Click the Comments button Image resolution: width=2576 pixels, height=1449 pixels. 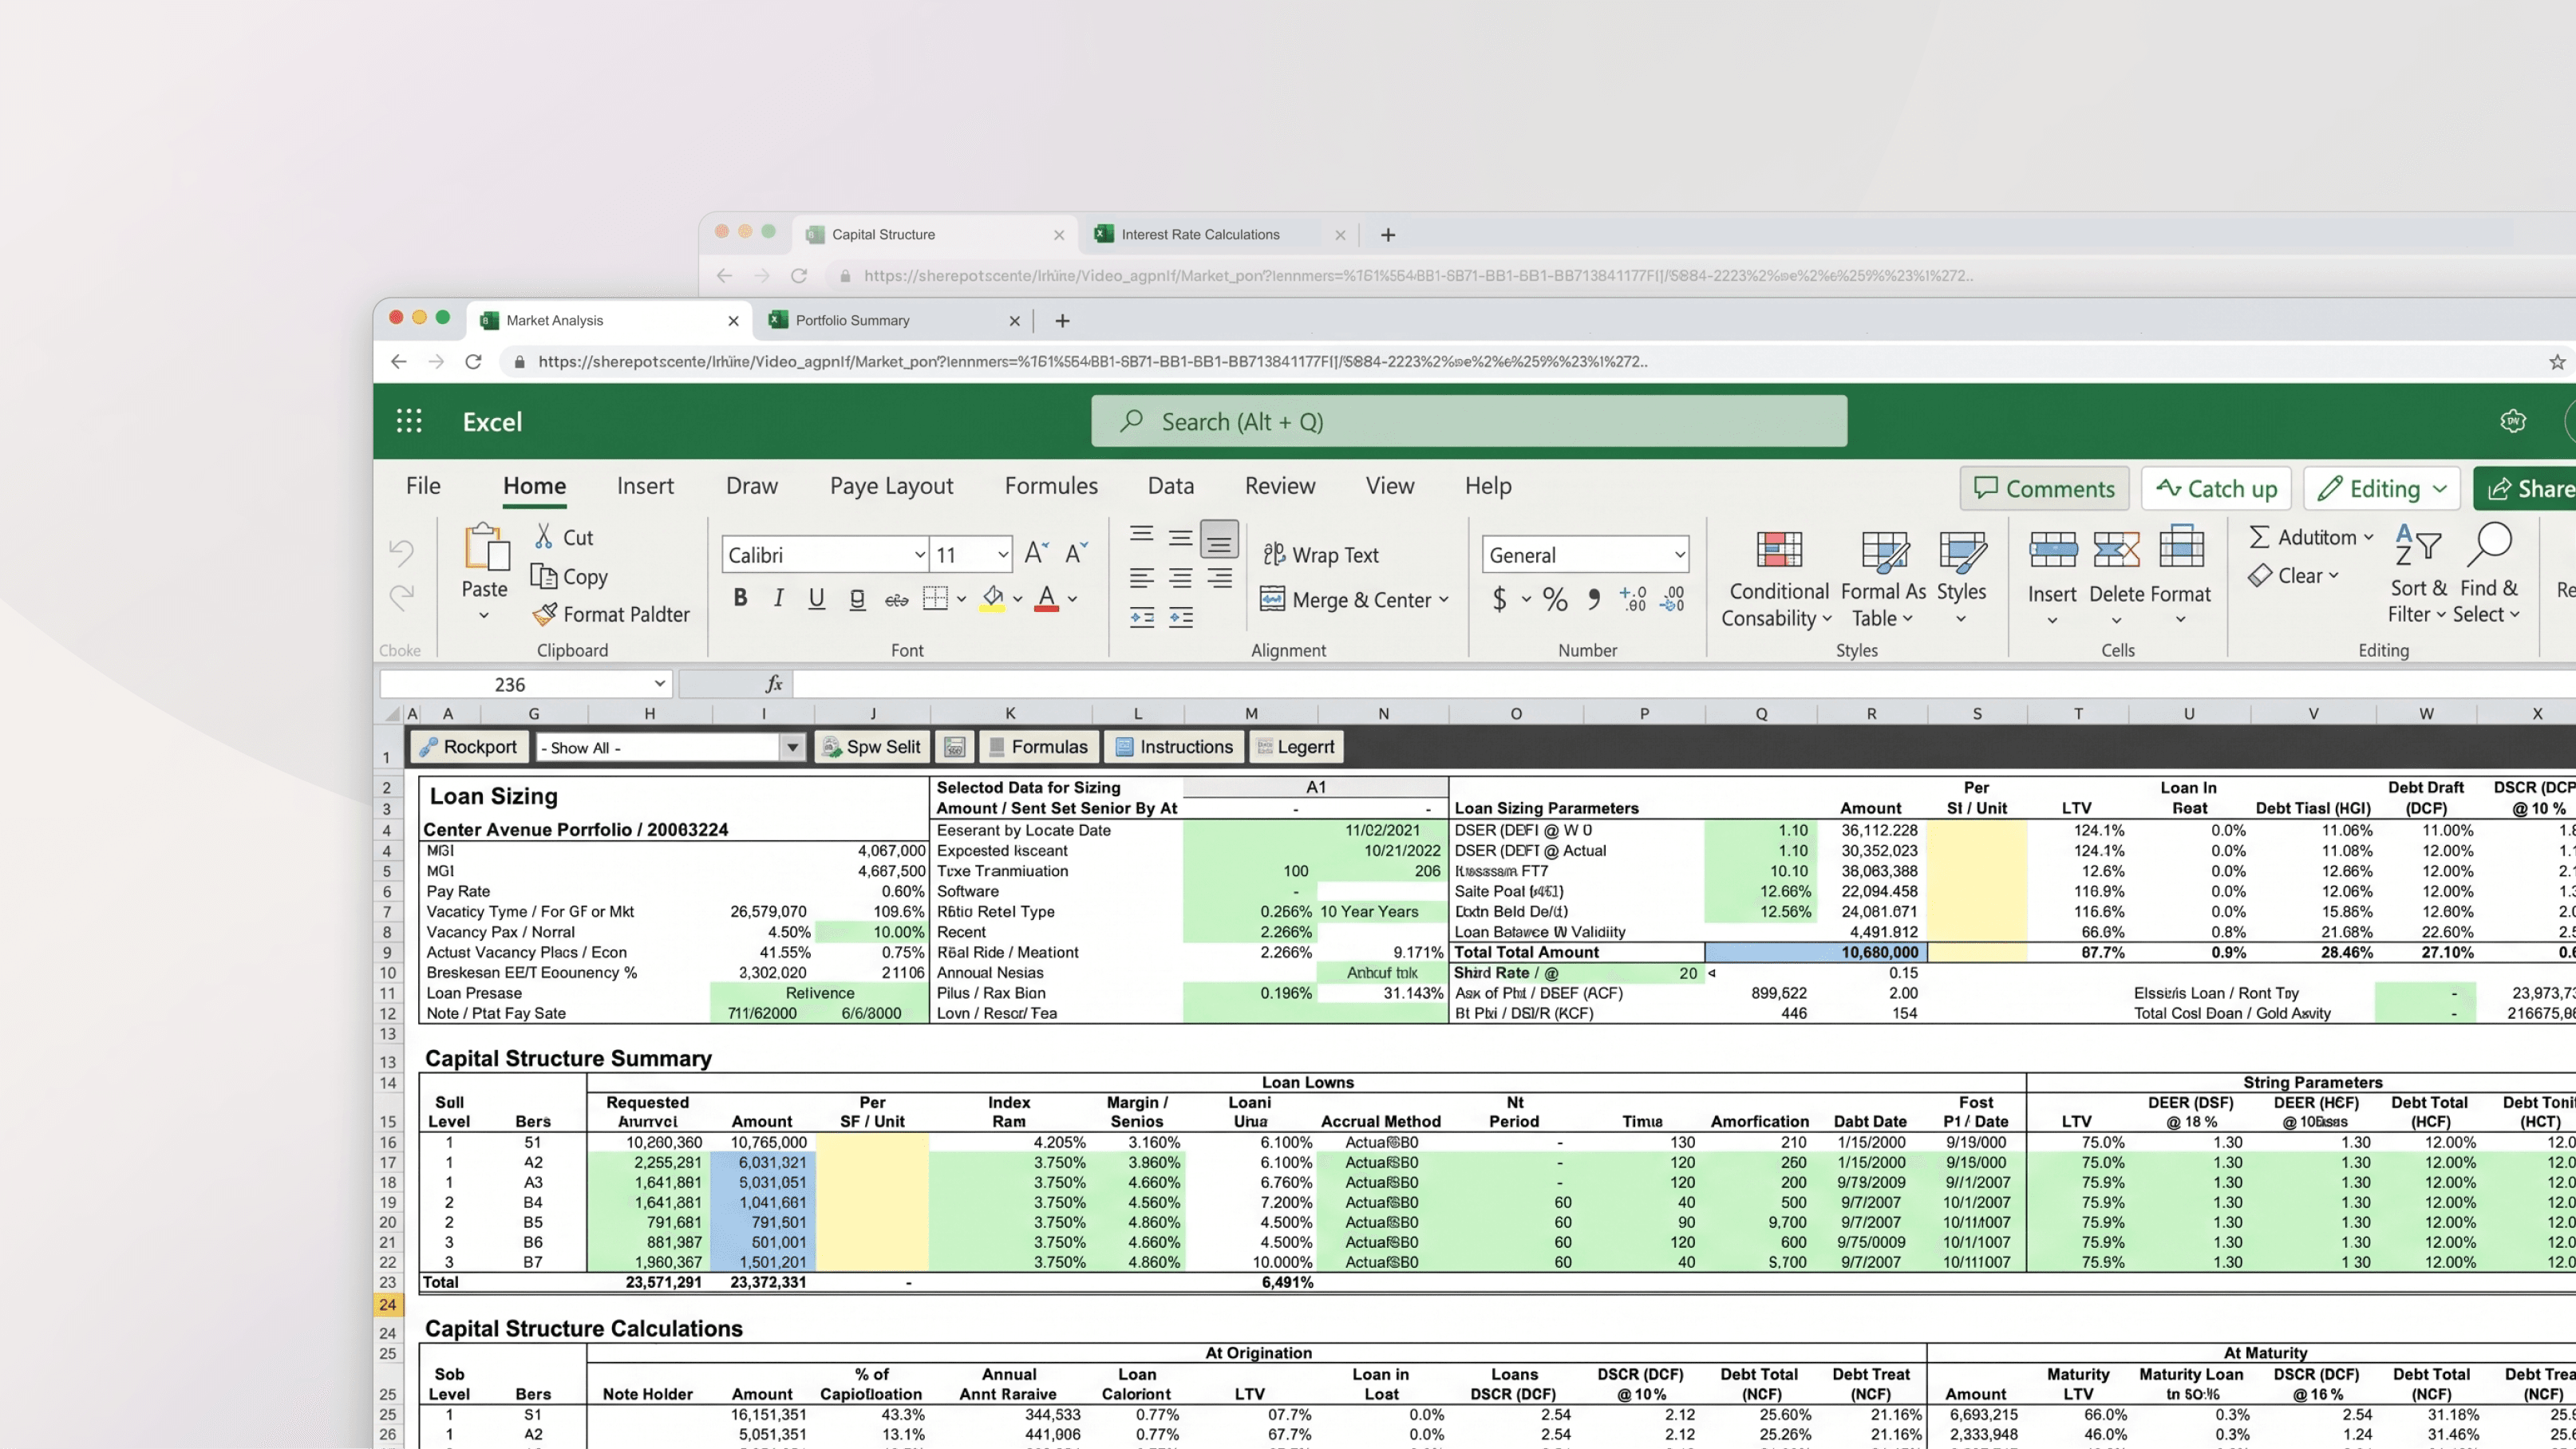[2044, 488]
